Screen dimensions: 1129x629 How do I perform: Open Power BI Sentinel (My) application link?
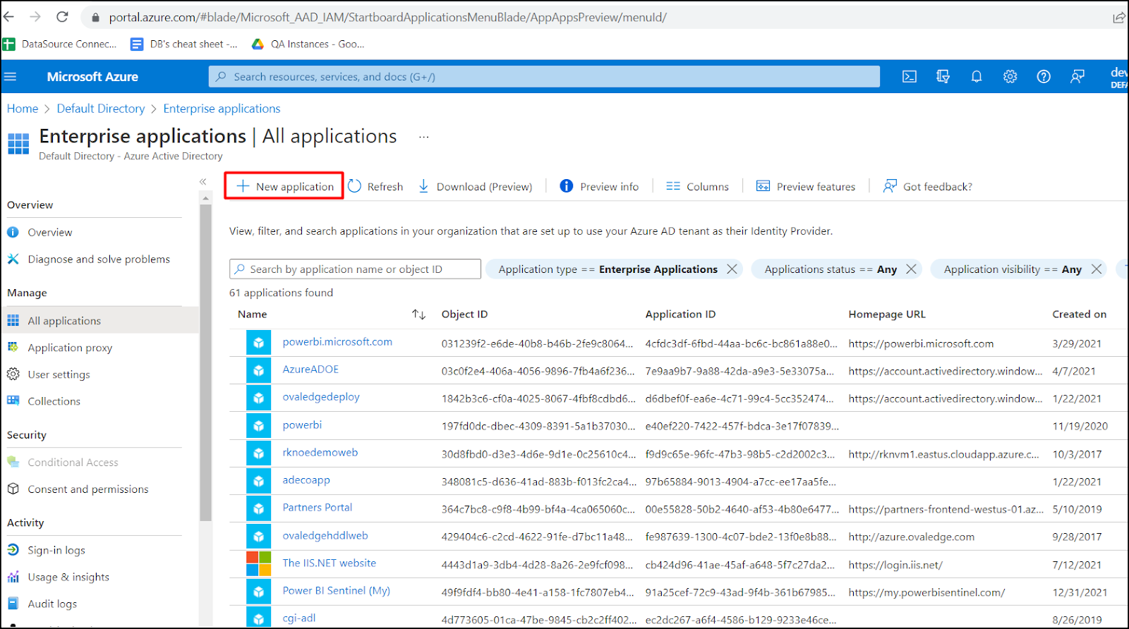coord(337,591)
